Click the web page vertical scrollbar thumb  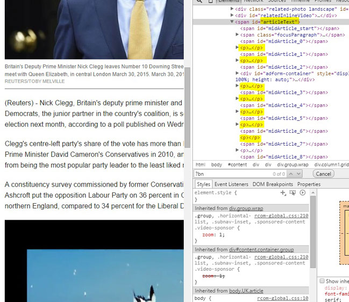tap(187, 107)
